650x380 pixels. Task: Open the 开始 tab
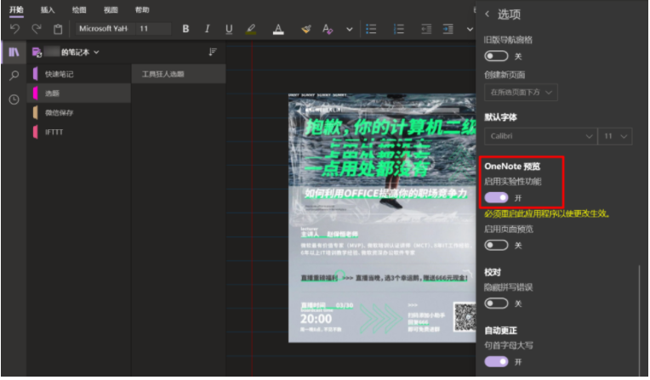16,9
